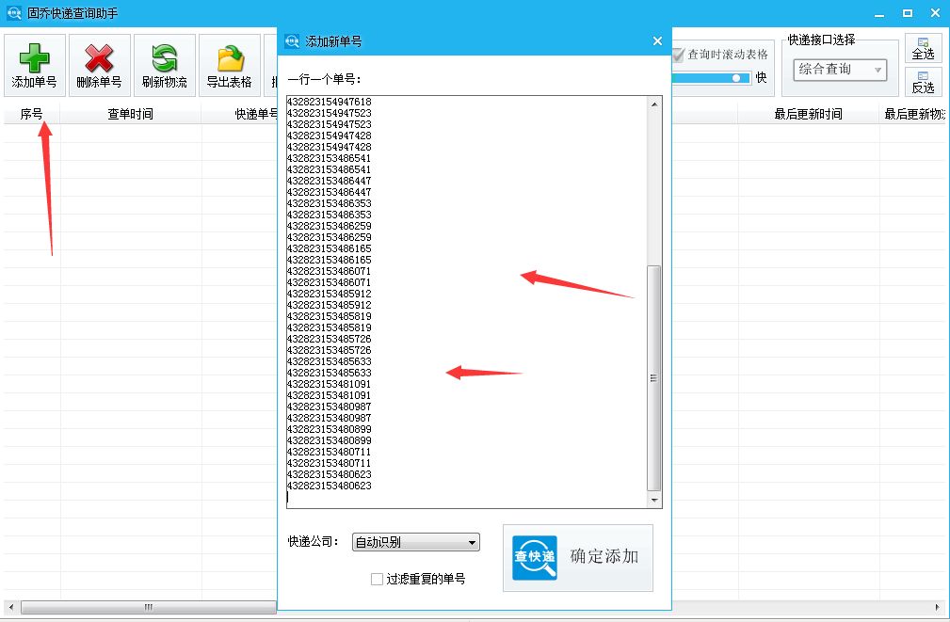Viewport: 950px width, 622px height.
Task: Close the 添加新单号 dialog
Action: (656, 40)
